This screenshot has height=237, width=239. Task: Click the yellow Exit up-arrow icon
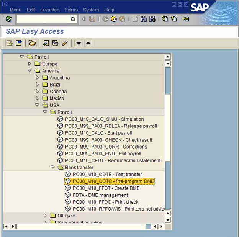[114, 19]
